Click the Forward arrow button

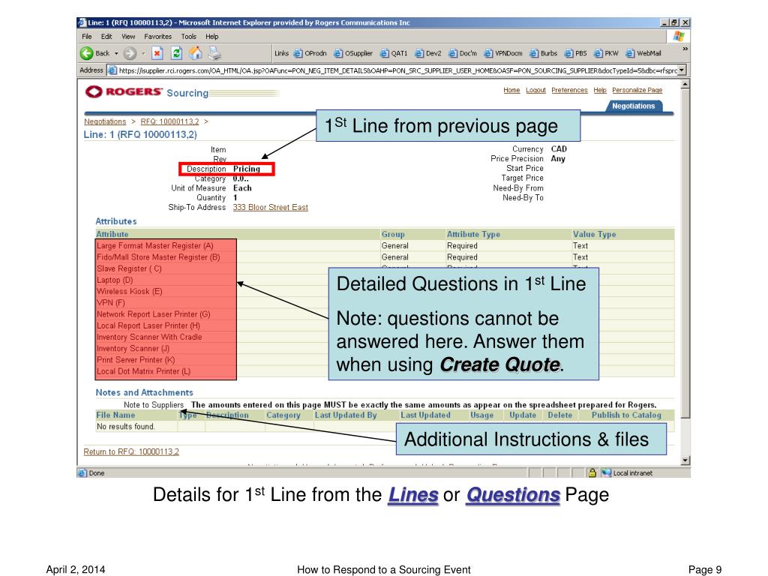coord(130,53)
